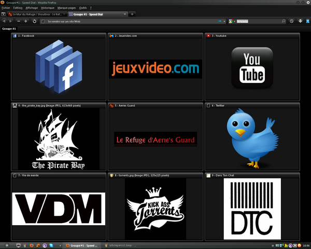This screenshot has height=249, width=311.
Task: Click the Aeries Guard favicon in dial 5 header
Action: 111,106
